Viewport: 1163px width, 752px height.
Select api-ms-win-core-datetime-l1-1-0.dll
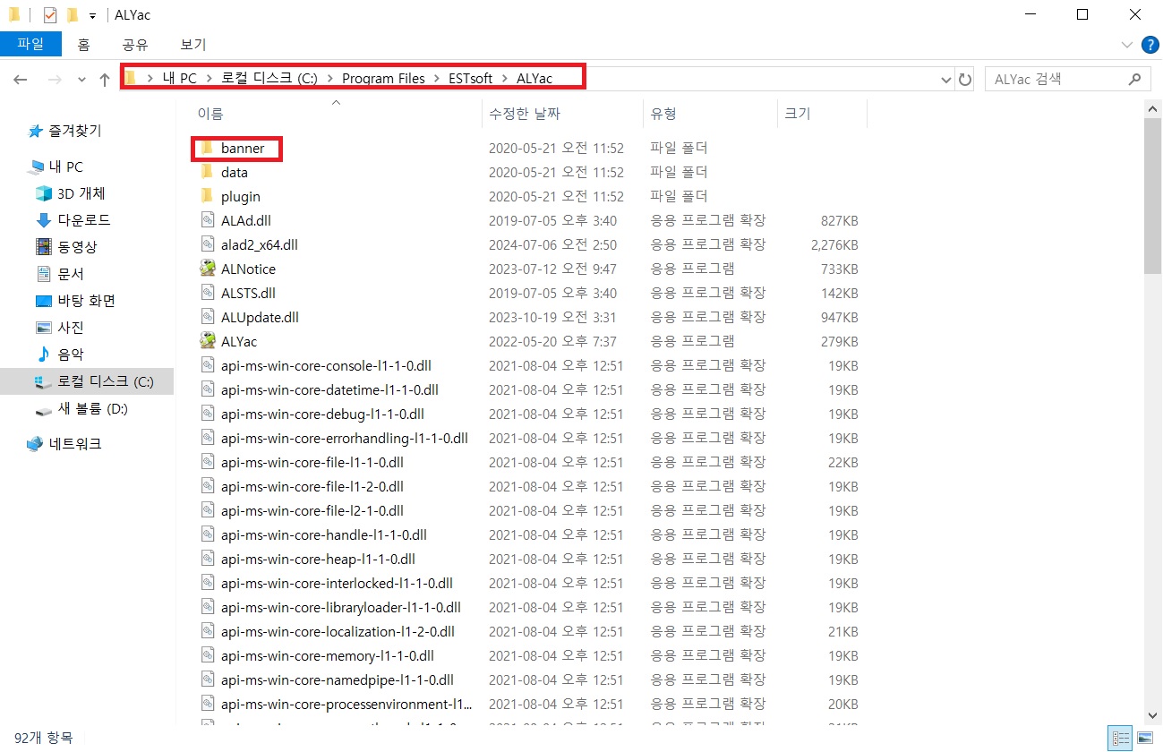[329, 389]
